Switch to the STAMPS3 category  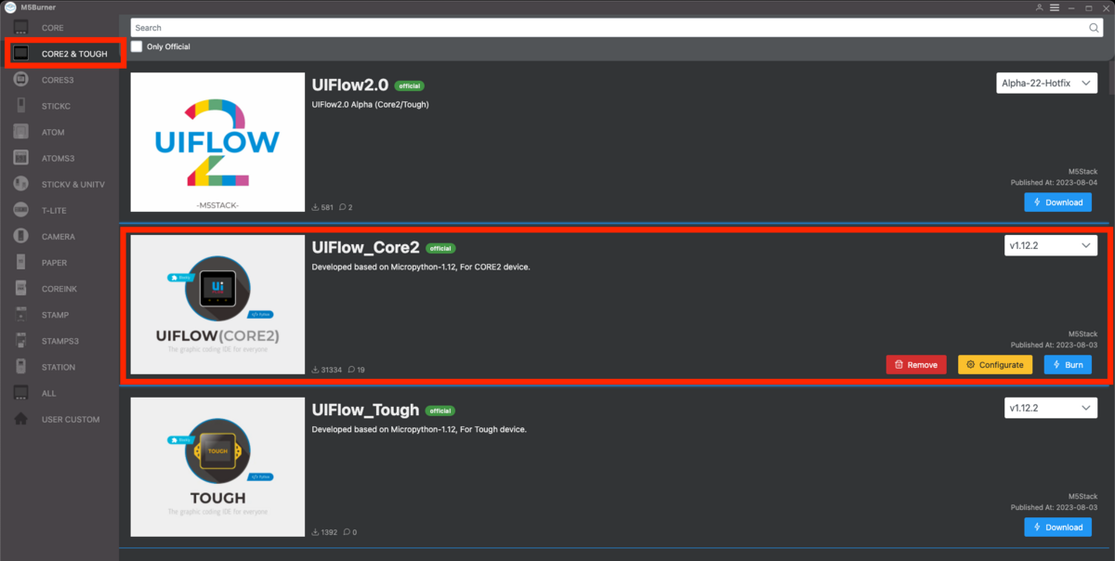tap(59, 341)
